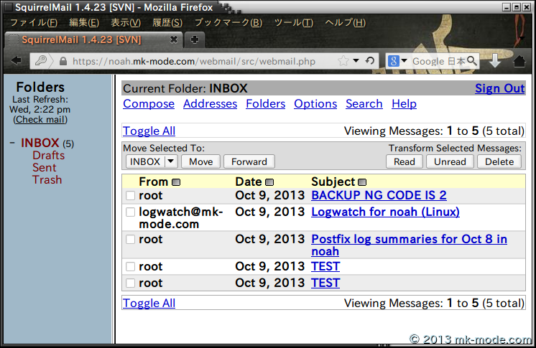Open the URL bar history dropdown arrow
The height and width of the screenshot is (348, 536).
[x=357, y=61]
